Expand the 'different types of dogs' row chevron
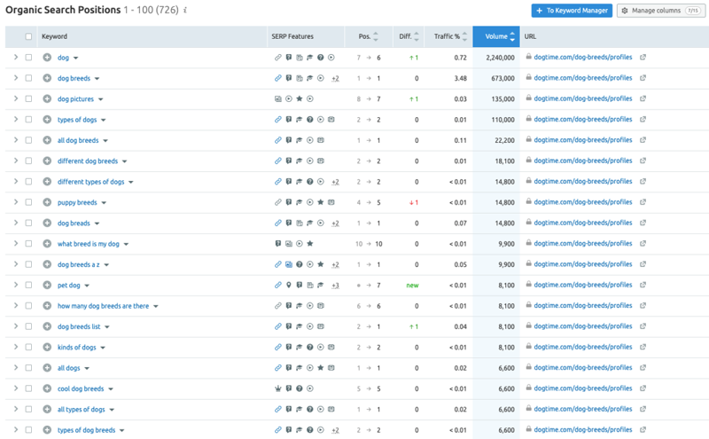709x439 pixels. pos(16,181)
